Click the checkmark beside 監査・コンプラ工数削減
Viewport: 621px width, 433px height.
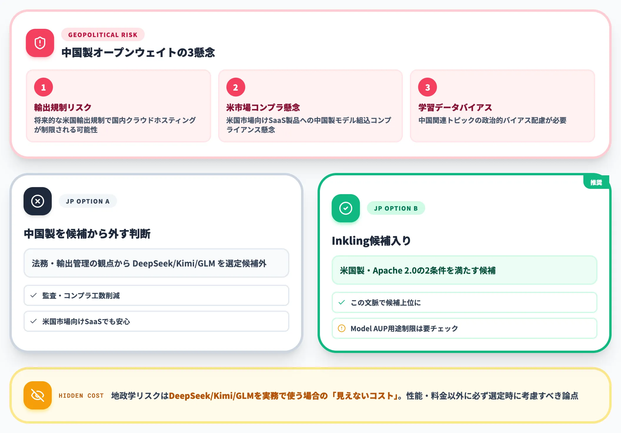34,295
